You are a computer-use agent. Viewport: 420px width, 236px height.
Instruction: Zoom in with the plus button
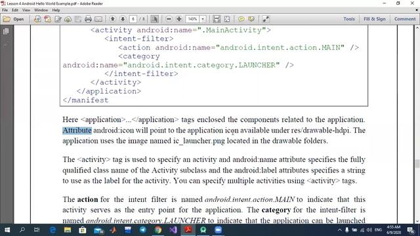point(179,19)
